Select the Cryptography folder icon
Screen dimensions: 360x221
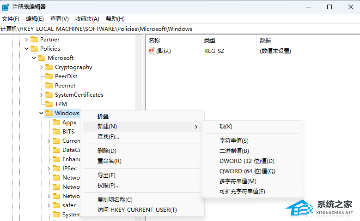click(x=49, y=67)
